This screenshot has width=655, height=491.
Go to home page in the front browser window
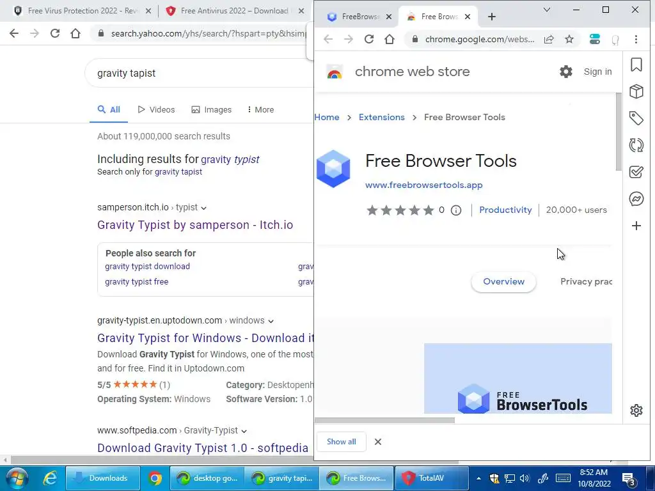pos(390,39)
